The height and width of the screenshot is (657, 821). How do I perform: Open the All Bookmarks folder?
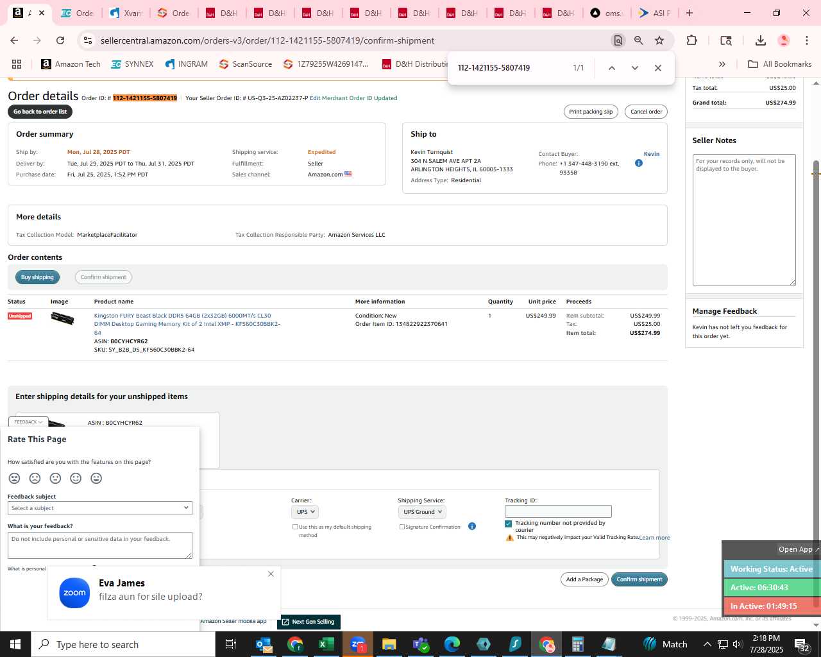coord(780,64)
